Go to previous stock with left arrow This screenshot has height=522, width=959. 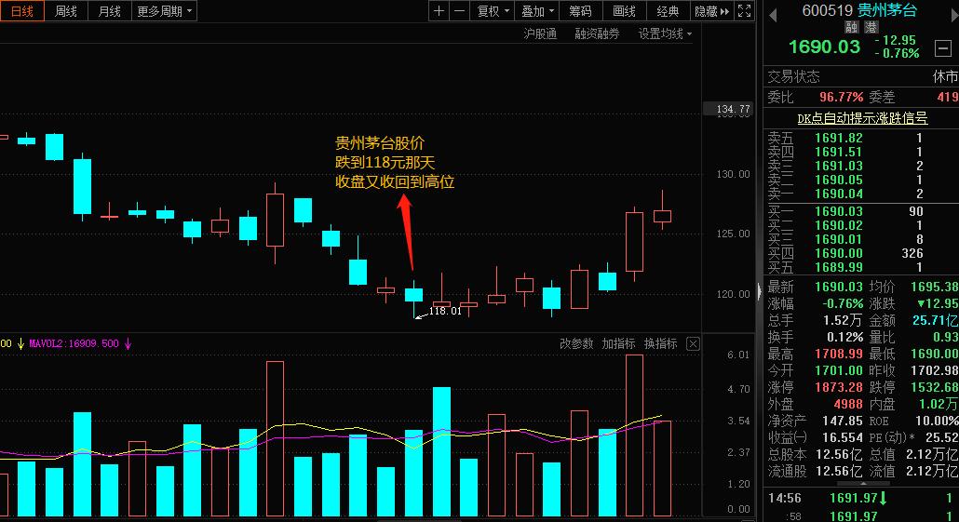point(773,15)
